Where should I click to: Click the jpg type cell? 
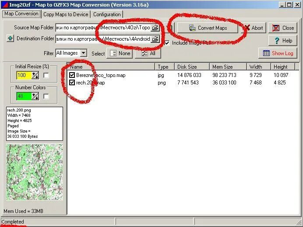tap(161, 75)
